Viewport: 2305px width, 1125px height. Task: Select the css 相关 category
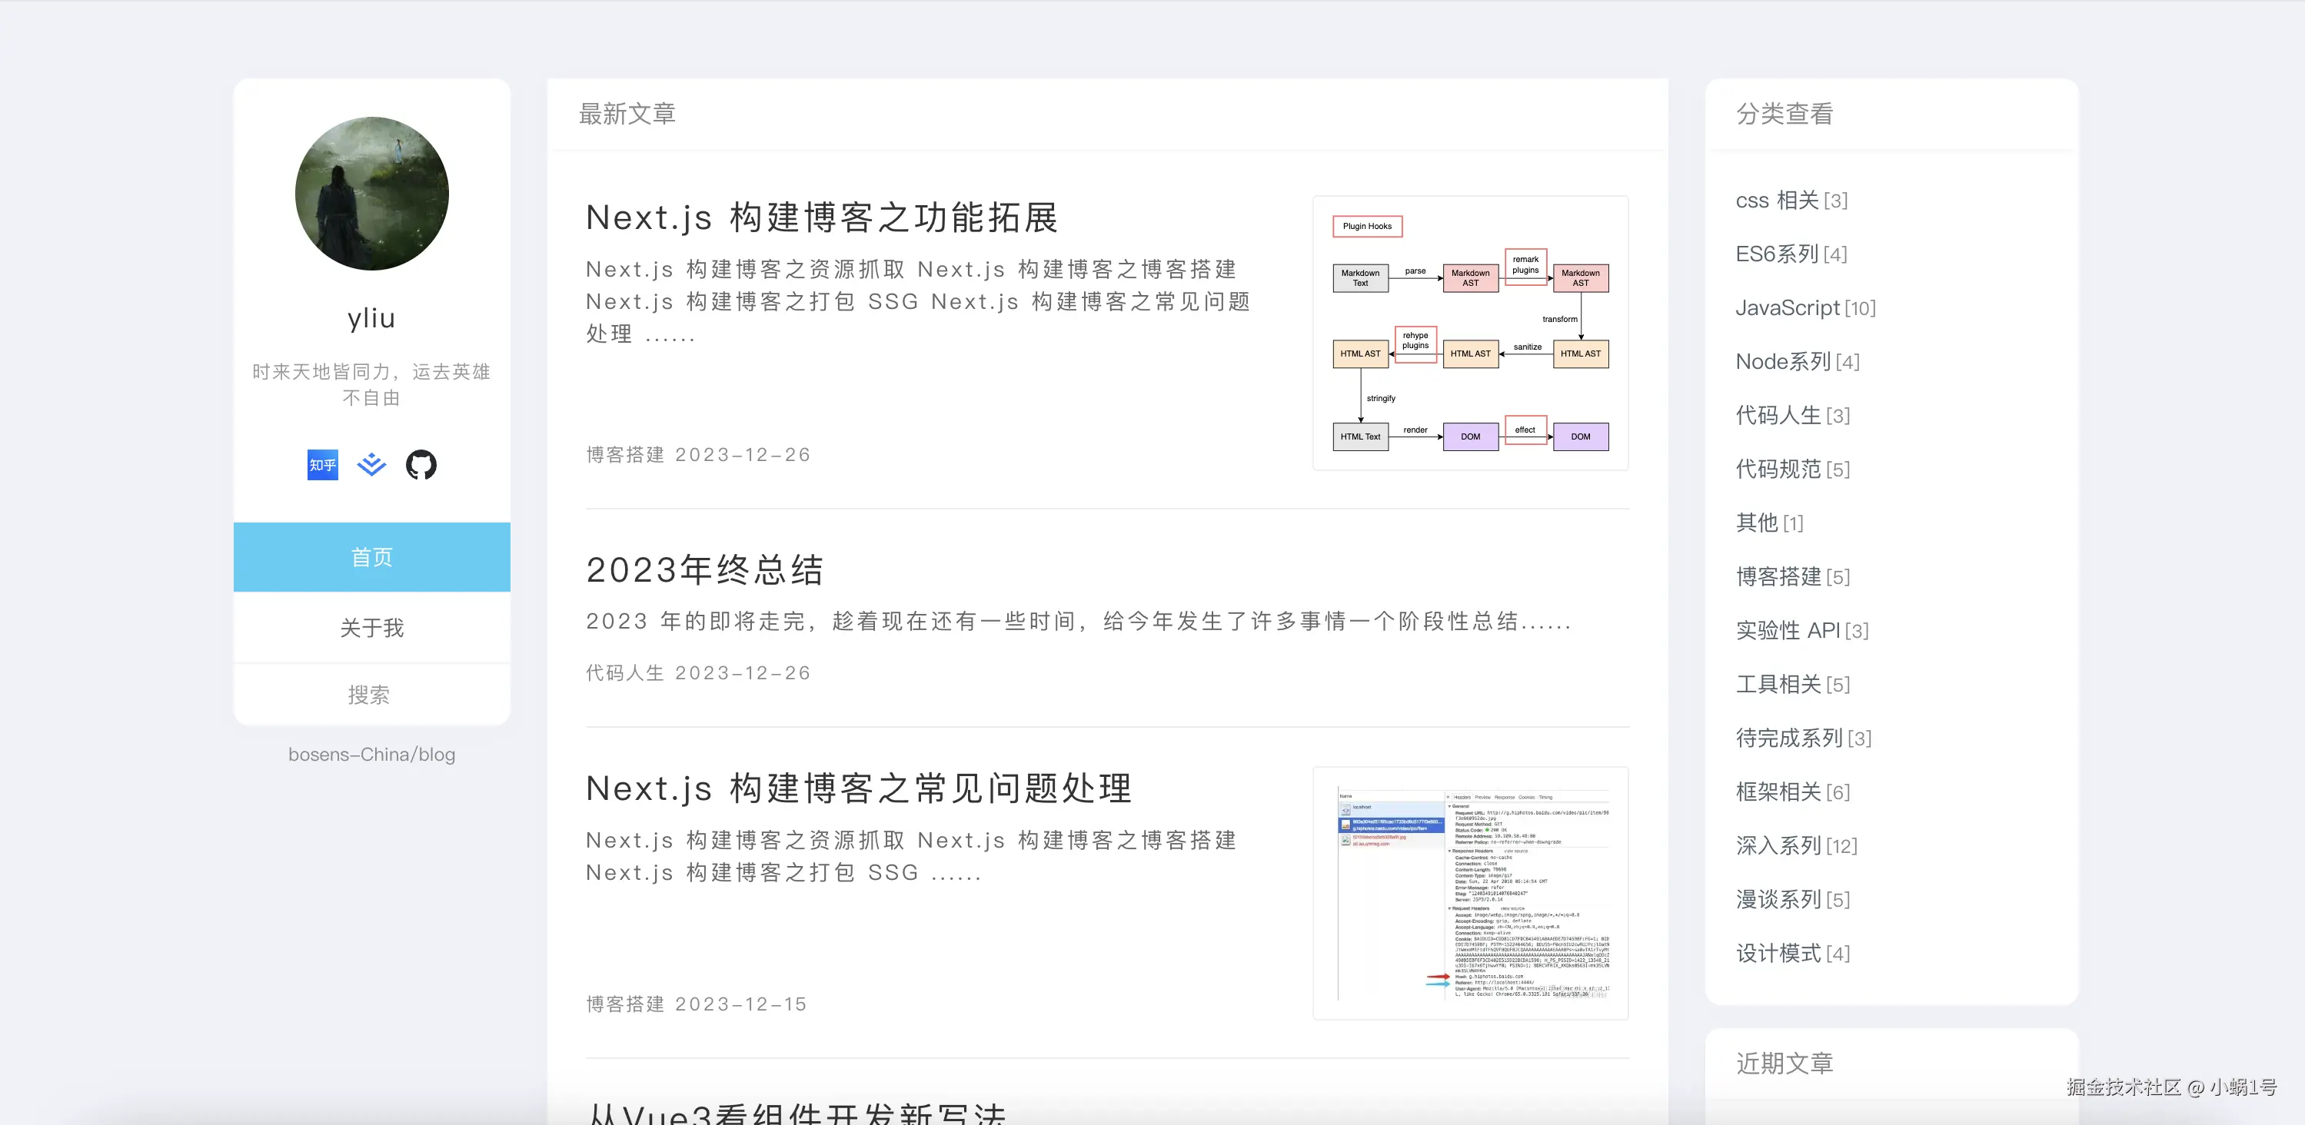click(1791, 201)
